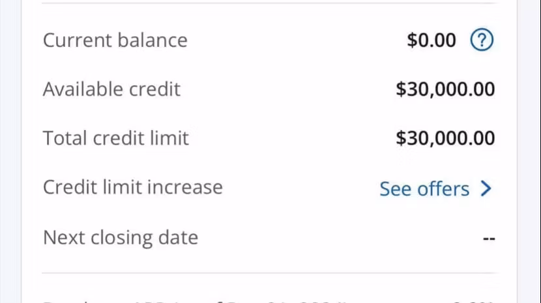
Task: Click the chevron arrow next to See offers
Action: pyautogui.click(x=486, y=189)
